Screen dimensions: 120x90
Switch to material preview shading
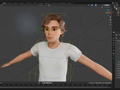pyautogui.click(x=107, y=5)
